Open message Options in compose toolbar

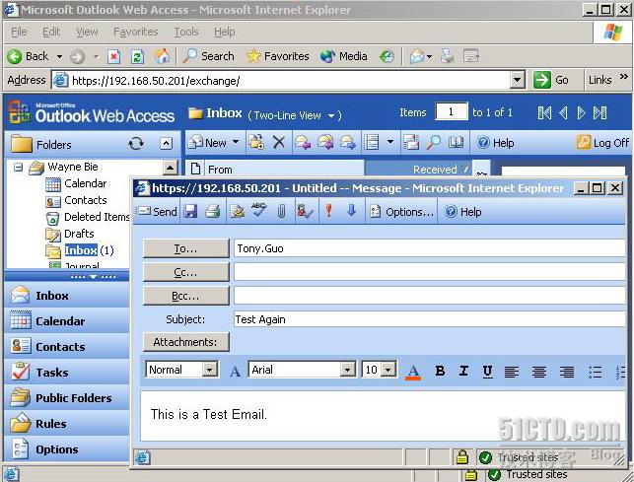click(401, 212)
